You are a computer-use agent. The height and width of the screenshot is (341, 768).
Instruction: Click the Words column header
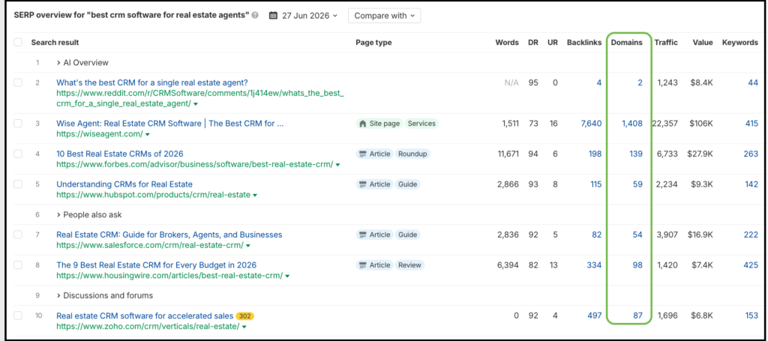pos(507,43)
